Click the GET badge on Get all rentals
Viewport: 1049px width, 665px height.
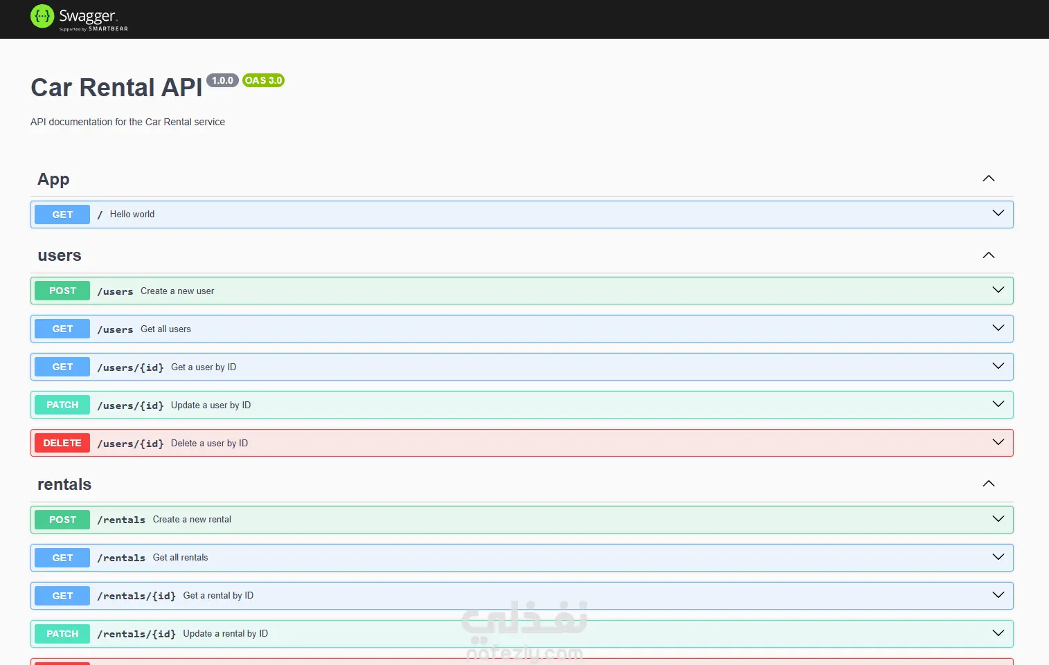coord(62,557)
